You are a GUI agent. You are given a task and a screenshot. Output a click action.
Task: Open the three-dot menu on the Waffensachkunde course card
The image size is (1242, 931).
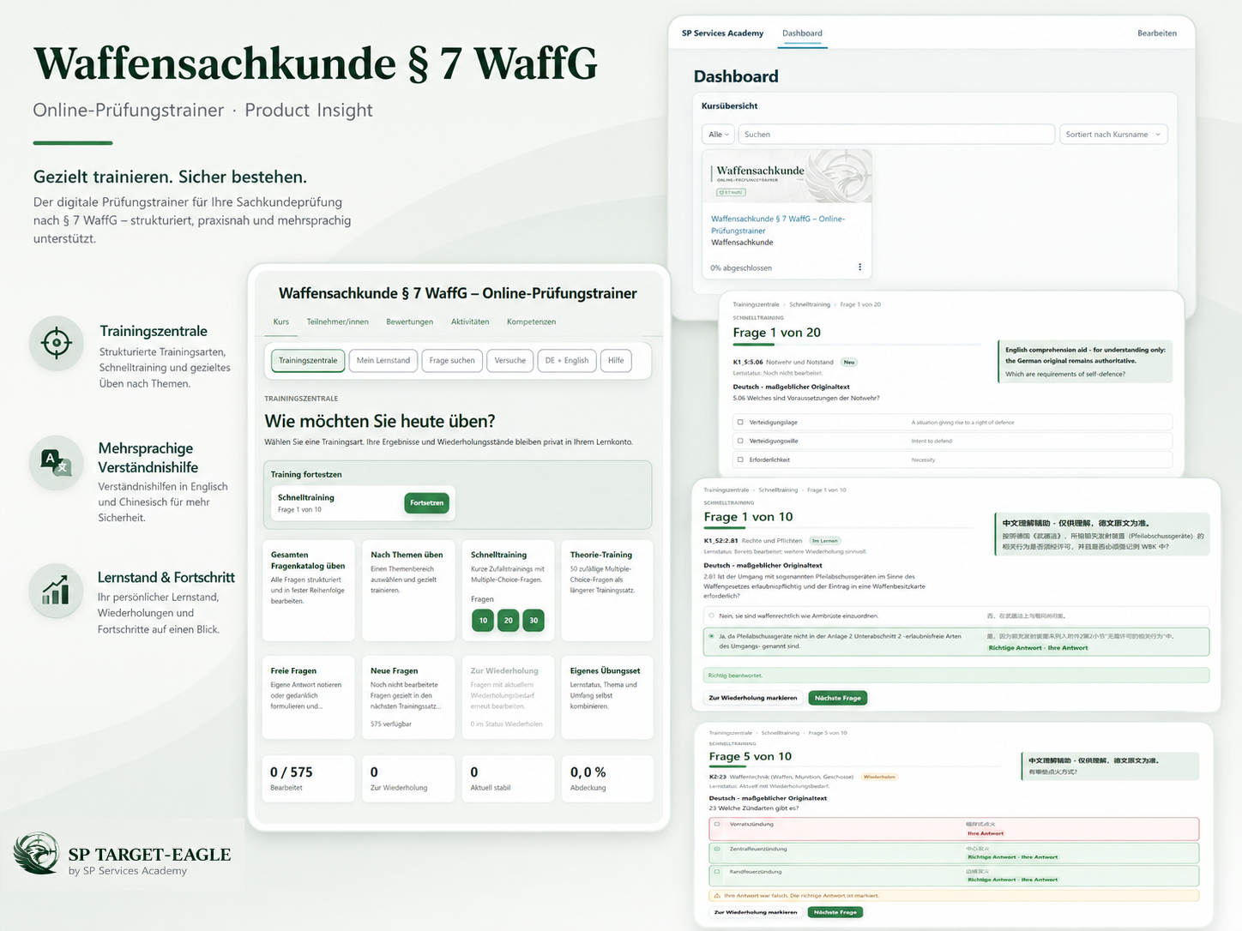(859, 267)
